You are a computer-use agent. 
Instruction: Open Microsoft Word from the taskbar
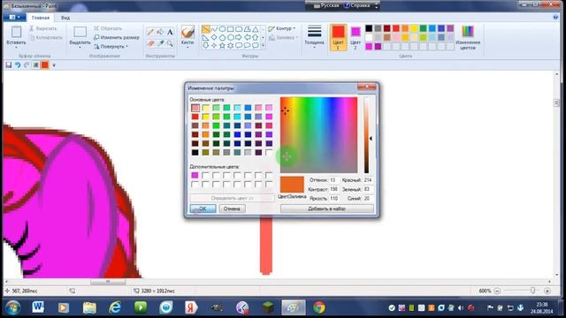click(x=38, y=307)
